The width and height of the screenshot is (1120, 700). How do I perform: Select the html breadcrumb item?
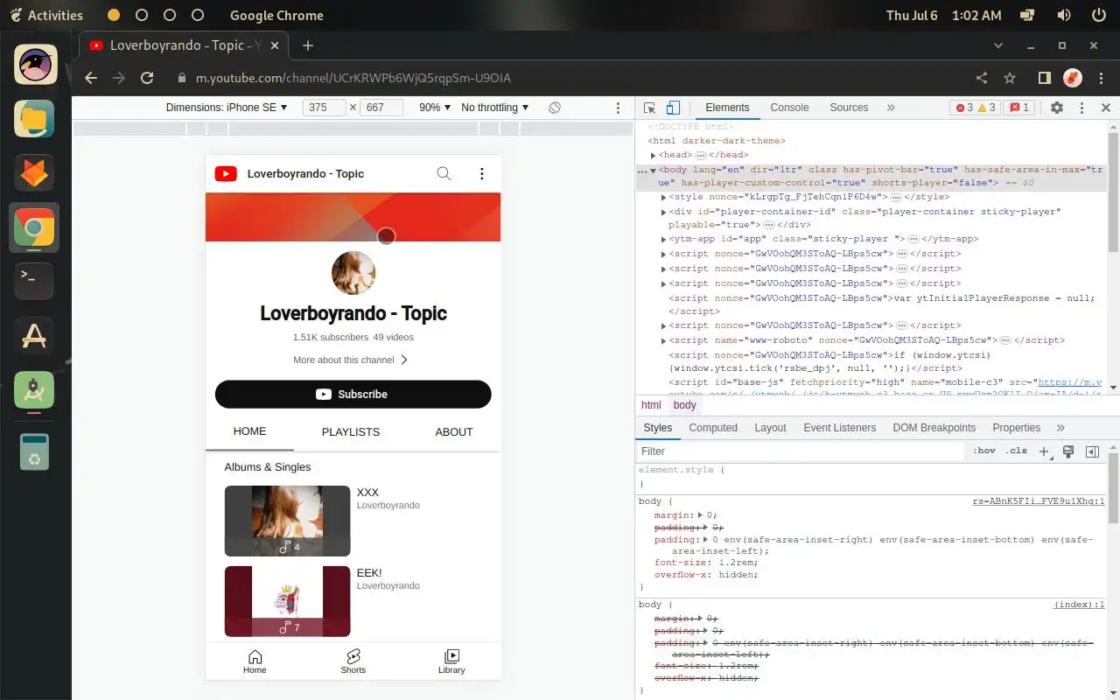(x=651, y=405)
